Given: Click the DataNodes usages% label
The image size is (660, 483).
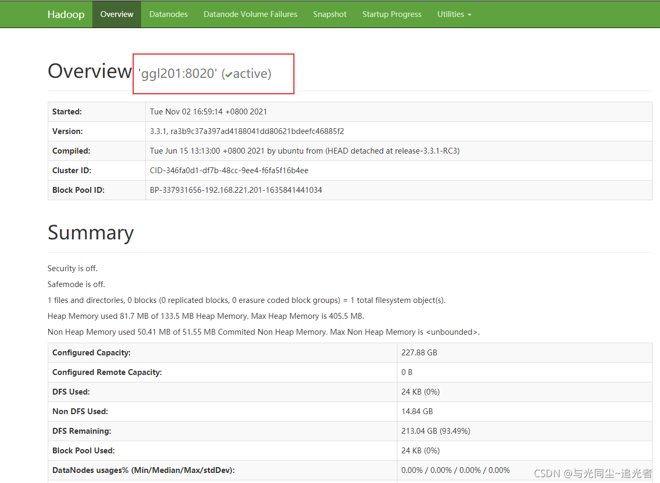Looking at the screenshot, I should coord(144,470).
